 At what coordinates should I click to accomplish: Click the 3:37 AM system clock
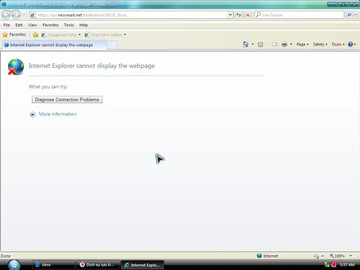click(x=347, y=265)
